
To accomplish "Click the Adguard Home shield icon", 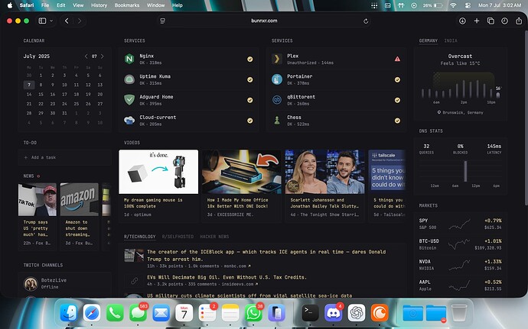I will [x=129, y=99].
